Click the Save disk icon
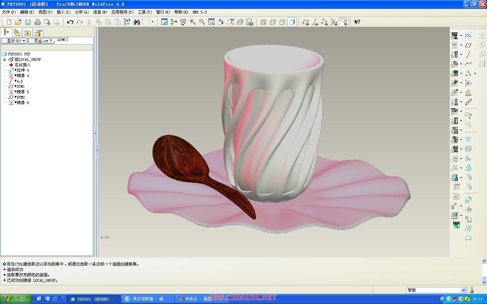This screenshot has height=304, width=487. pos(28,22)
